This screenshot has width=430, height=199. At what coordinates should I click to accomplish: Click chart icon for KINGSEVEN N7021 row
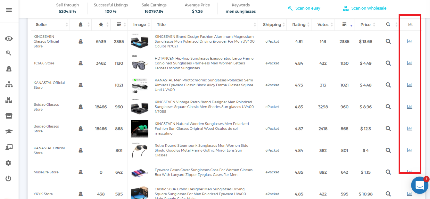[x=409, y=41]
